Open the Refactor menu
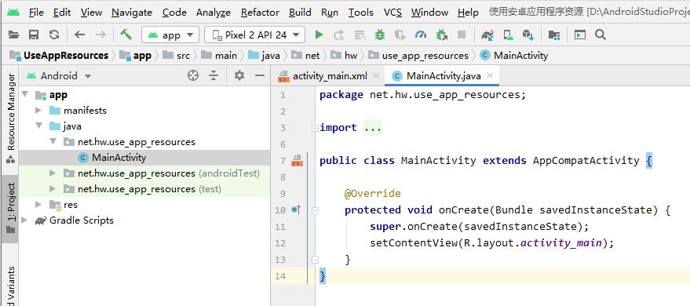Screen dimensions: 690x306 260,13
